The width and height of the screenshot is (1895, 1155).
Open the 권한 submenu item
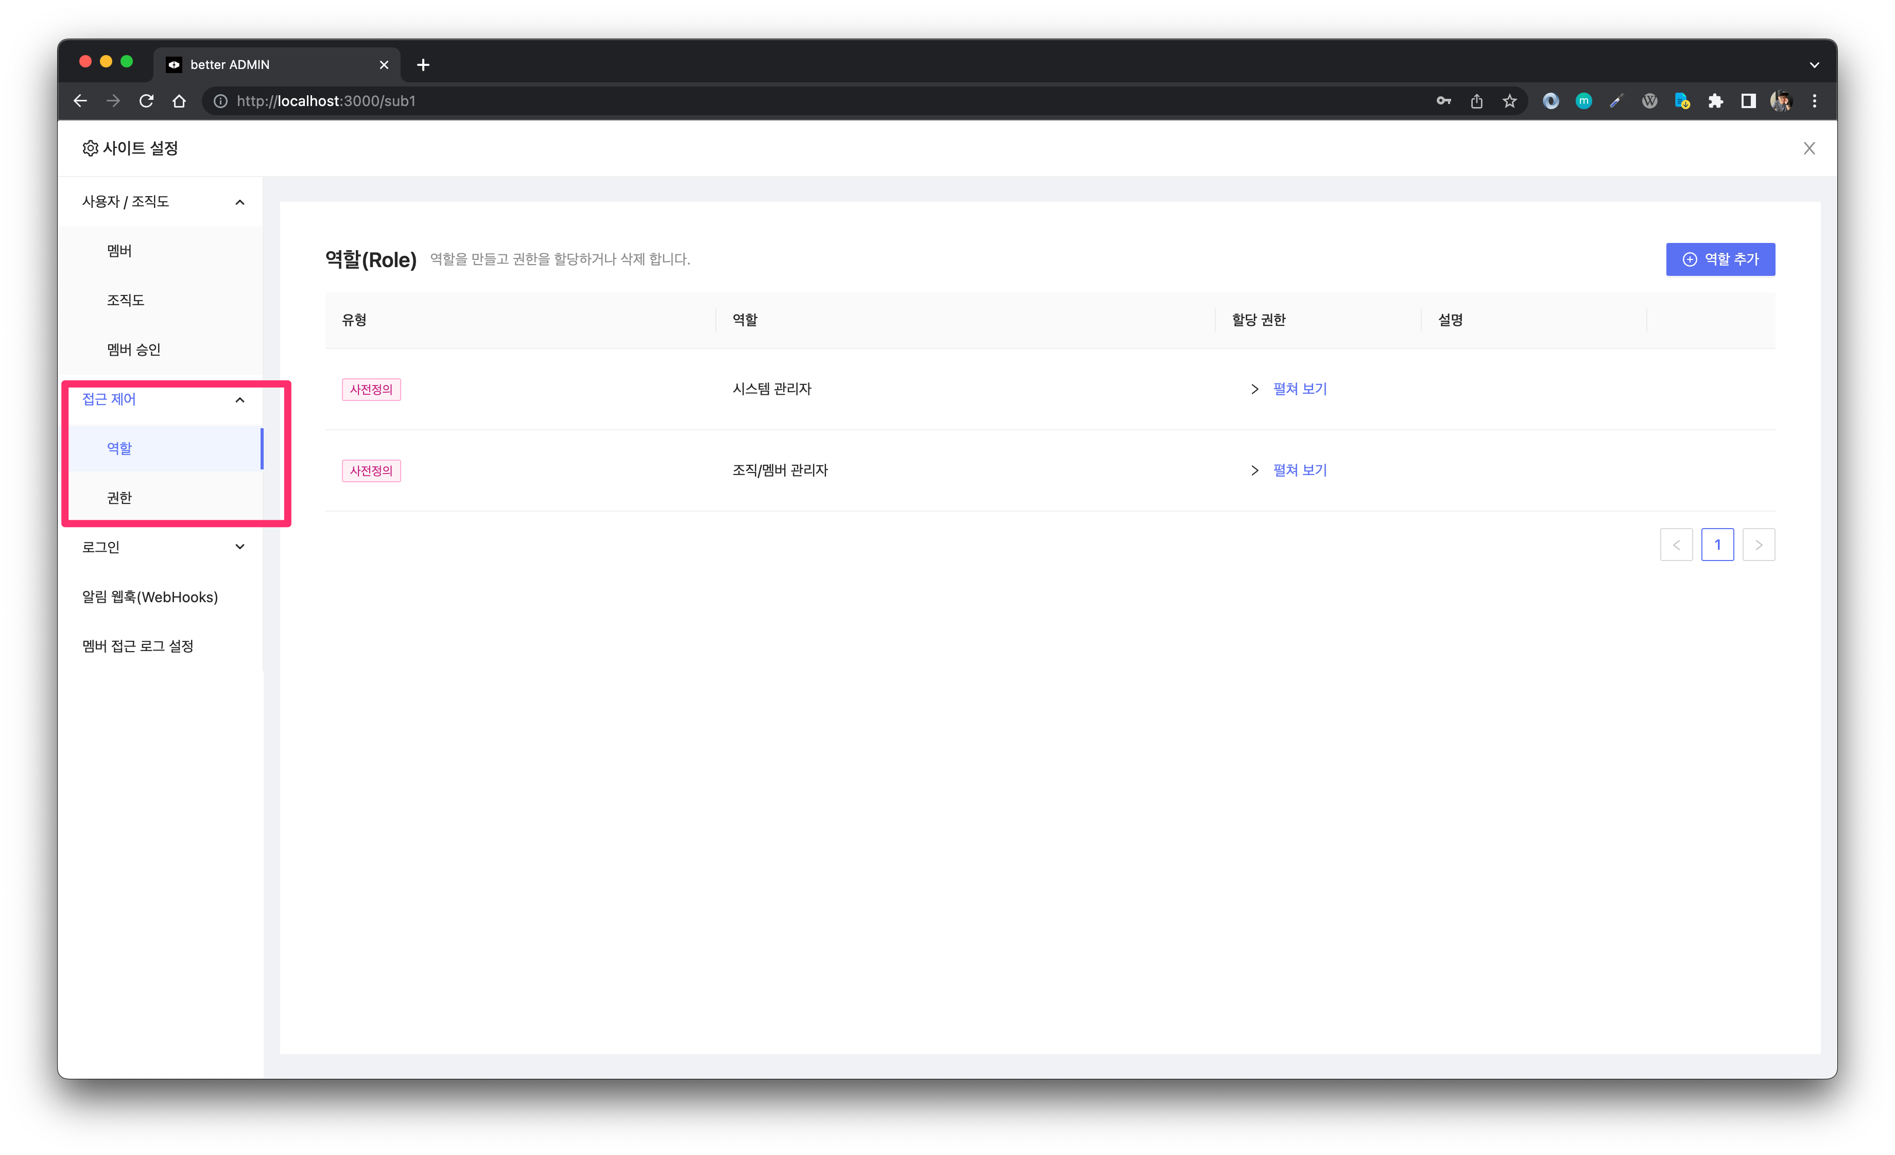tap(119, 498)
